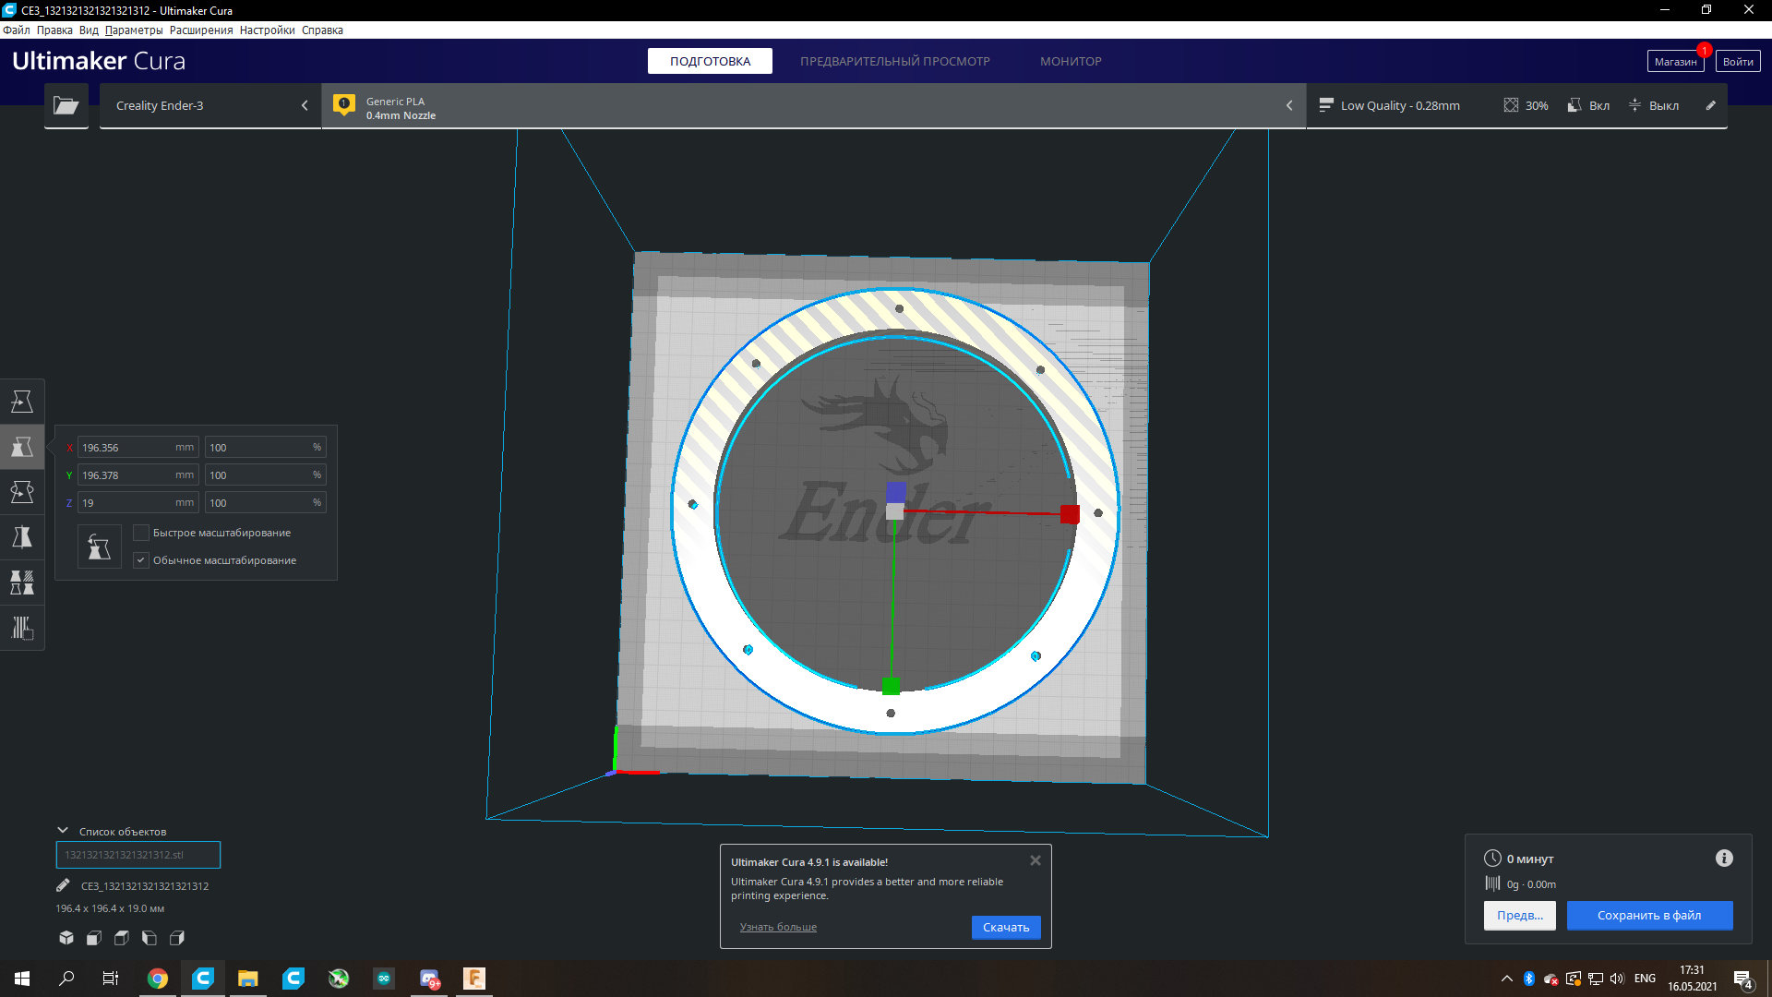The width and height of the screenshot is (1772, 997).
Task: Open Chrome from the taskbar
Action: pyautogui.click(x=158, y=979)
